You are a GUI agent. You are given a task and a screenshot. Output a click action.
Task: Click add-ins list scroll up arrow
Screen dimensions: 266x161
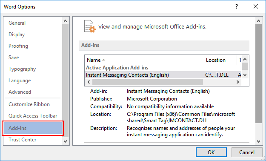click(x=245, y=60)
